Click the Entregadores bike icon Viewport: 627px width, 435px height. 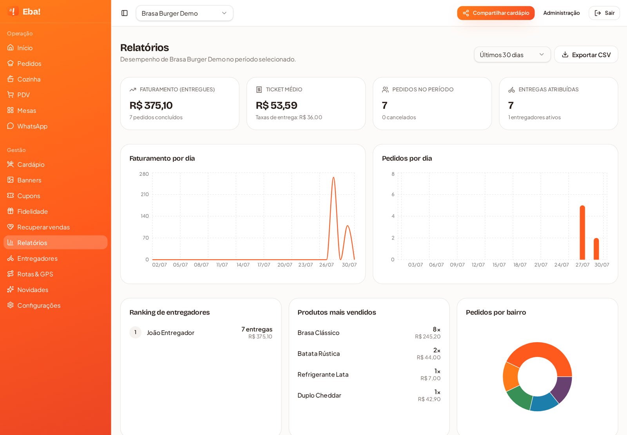[11, 258]
